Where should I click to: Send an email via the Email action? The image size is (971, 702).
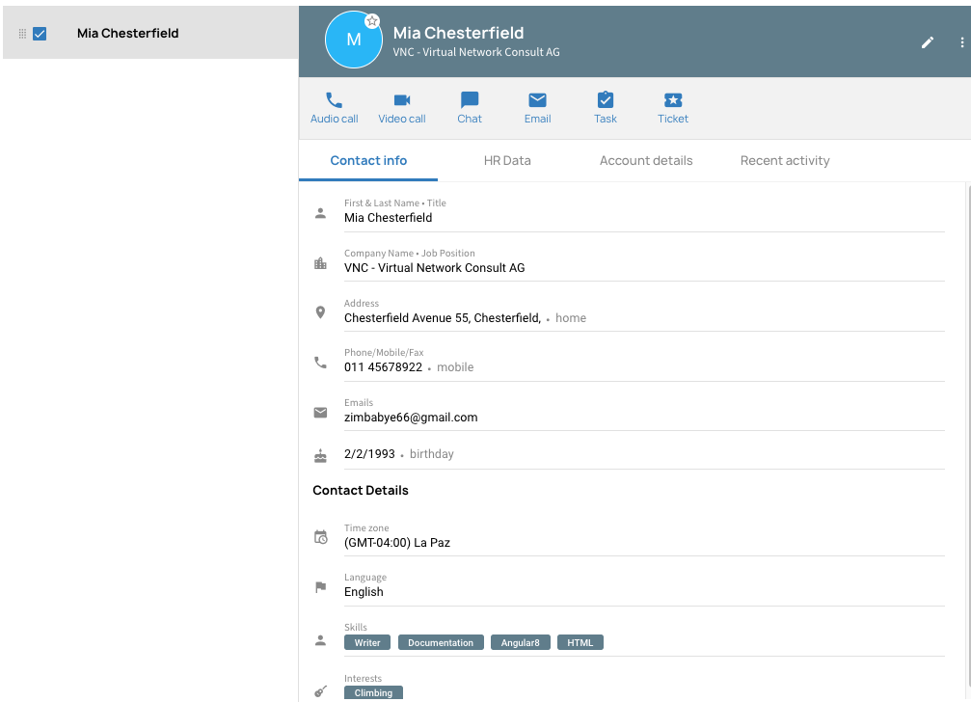tap(537, 108)
